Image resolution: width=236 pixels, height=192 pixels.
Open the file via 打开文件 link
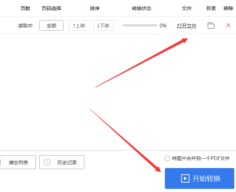(187, 26)
